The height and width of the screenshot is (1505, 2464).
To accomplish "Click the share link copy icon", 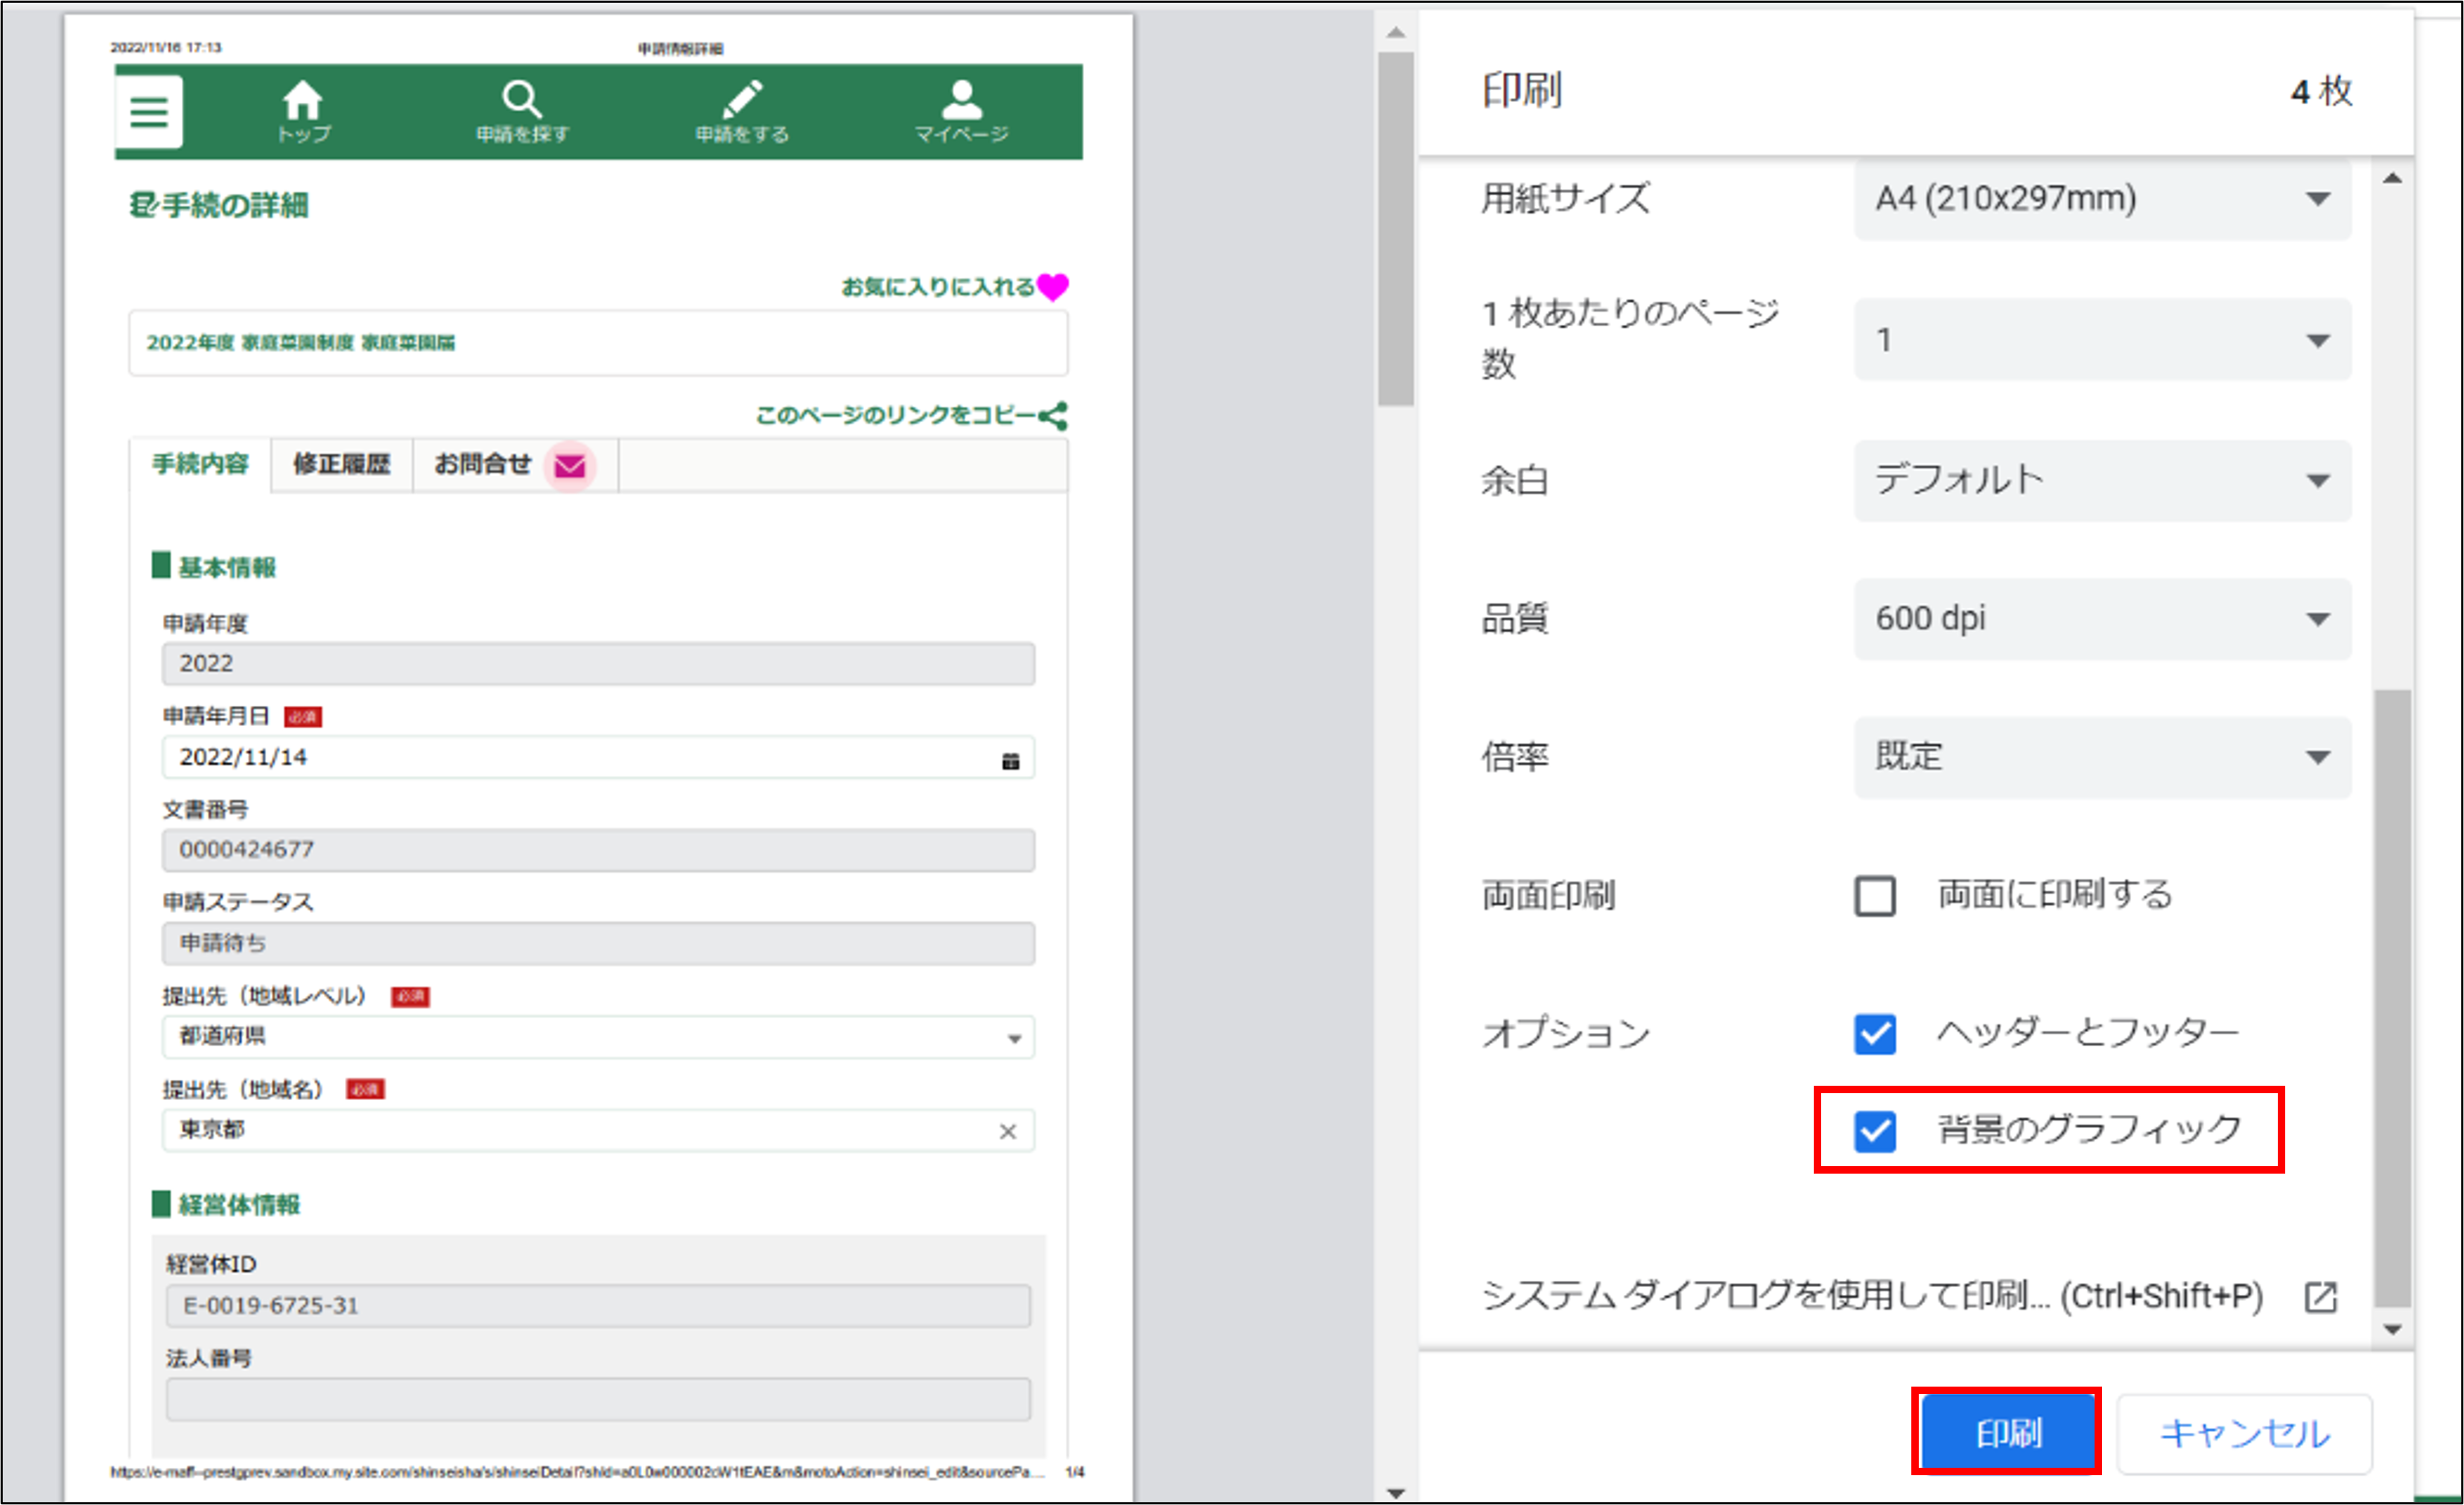I will [x=1053, y=416].
